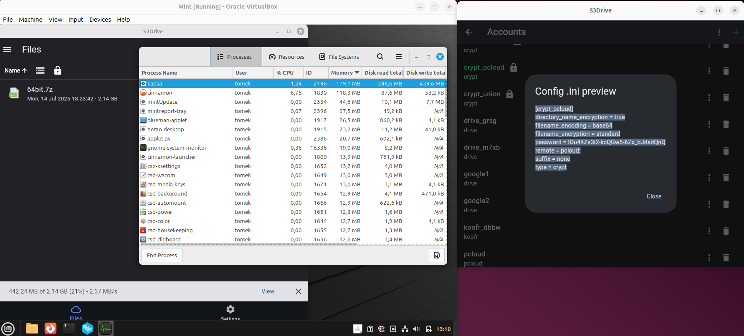Switch to the File Systems tab
The height and width of the screenshot is (336, 744).
point(339,57)
